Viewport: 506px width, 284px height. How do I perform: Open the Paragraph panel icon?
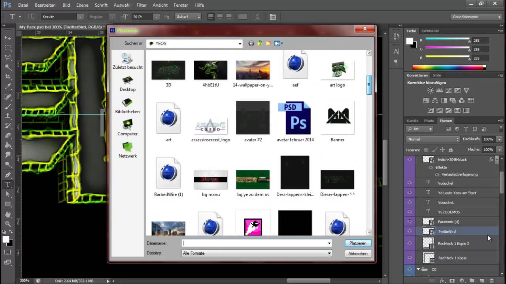(x=396, y=62)
